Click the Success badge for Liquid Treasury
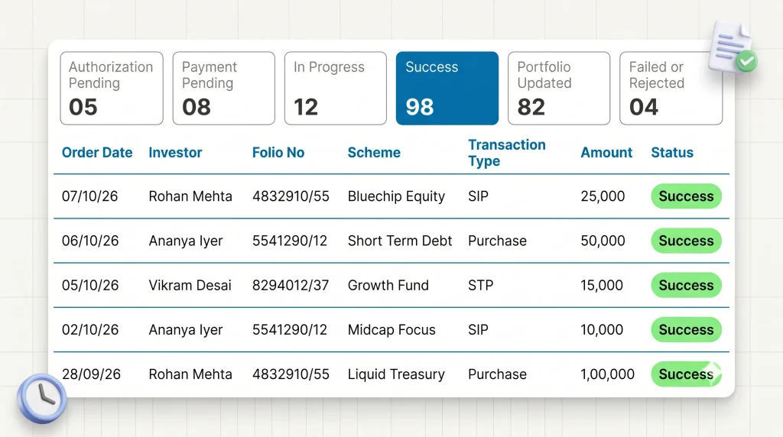 686,374
